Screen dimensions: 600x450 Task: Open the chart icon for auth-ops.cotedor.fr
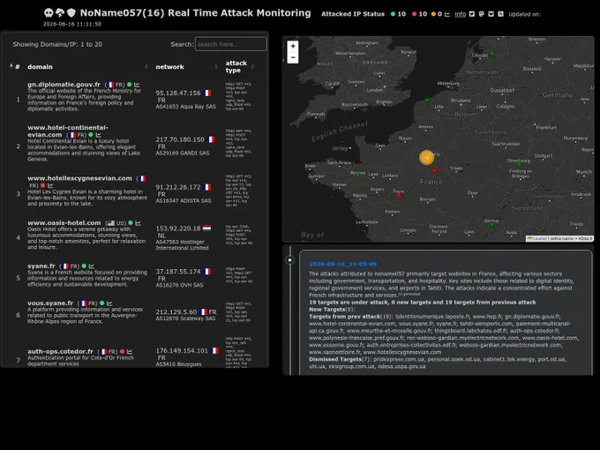point(130,351)
